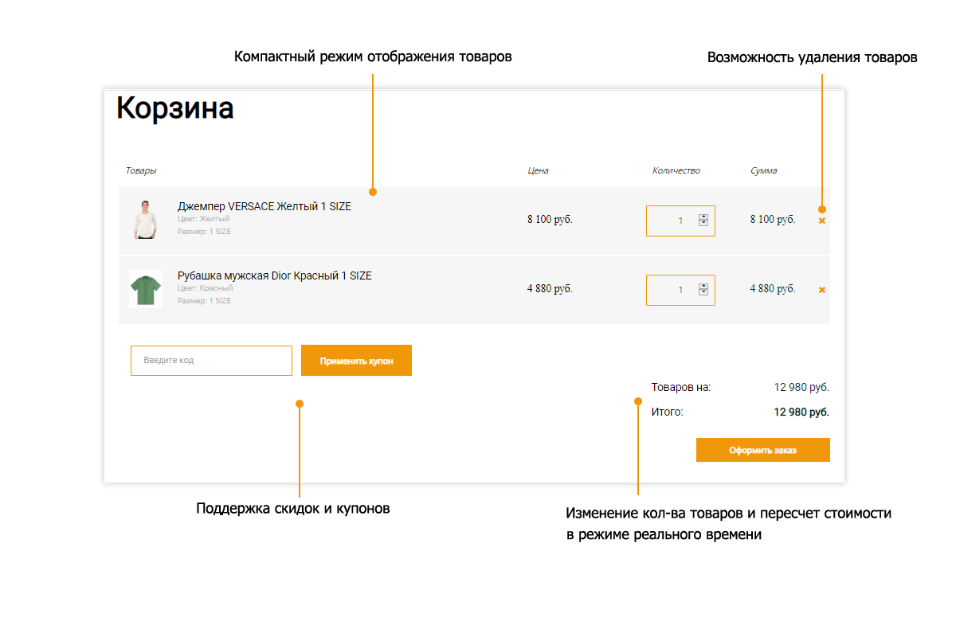
Task: Click the Цвет: Желтый attribute text
Action: (x=204, y=218)
